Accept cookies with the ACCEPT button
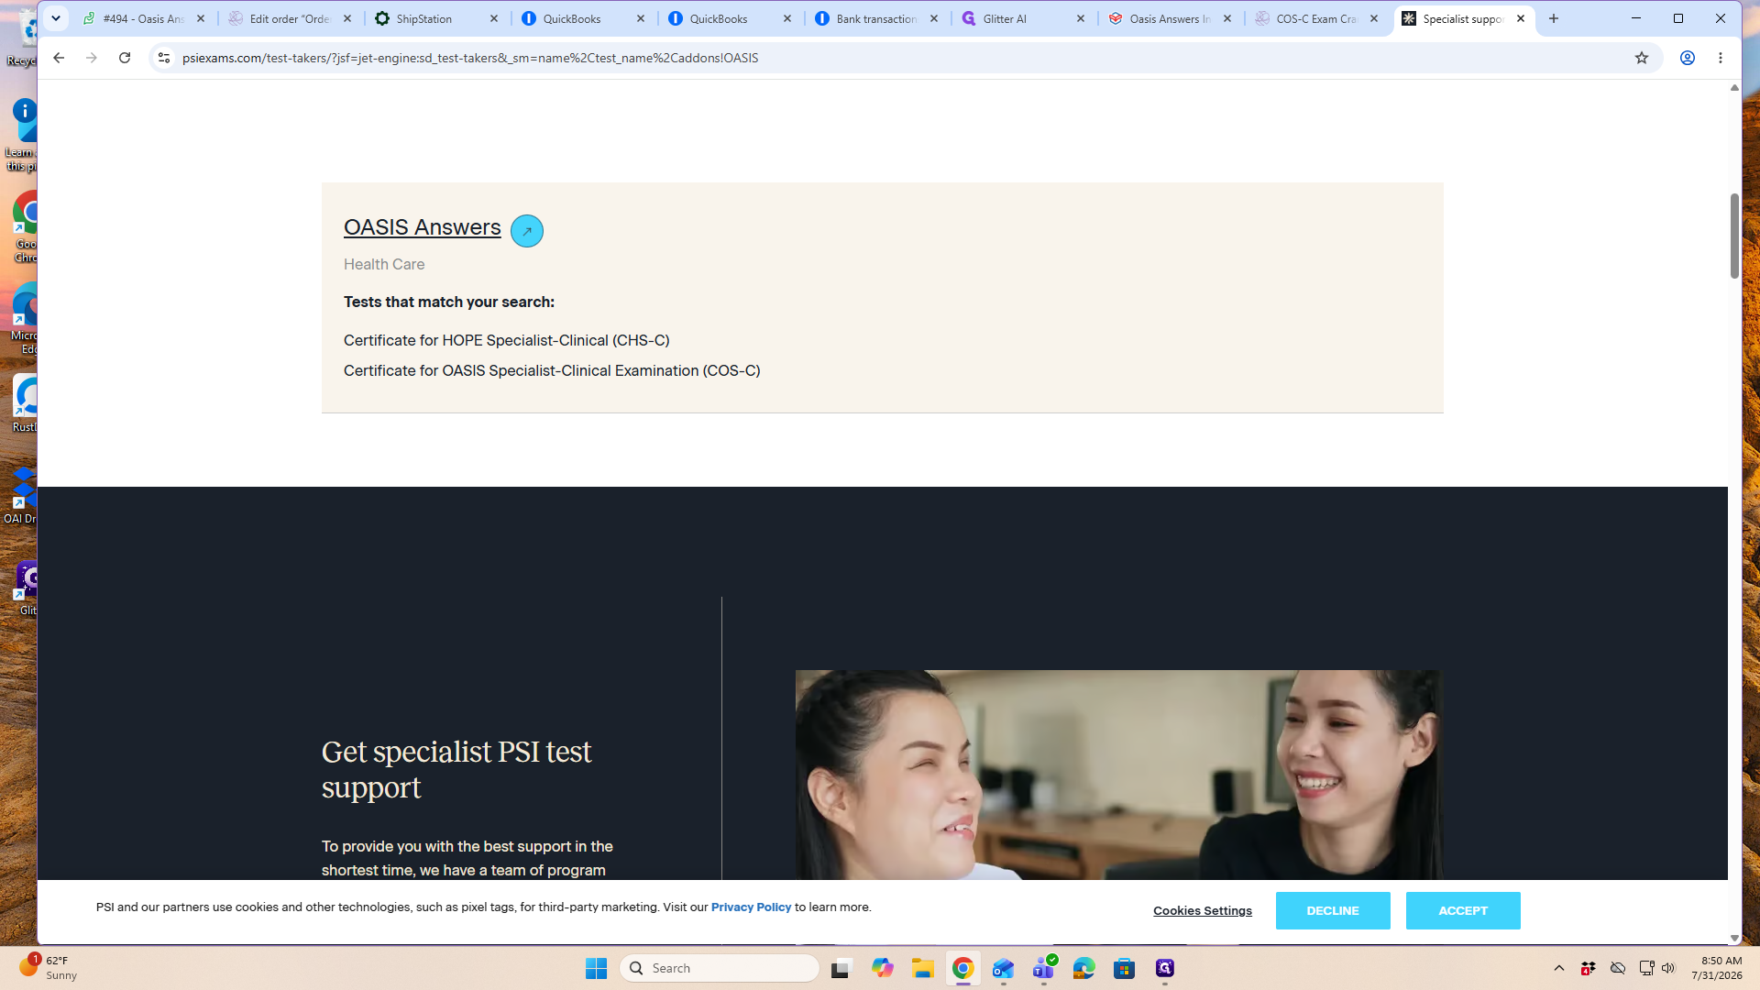 [x=1463, y=910]
